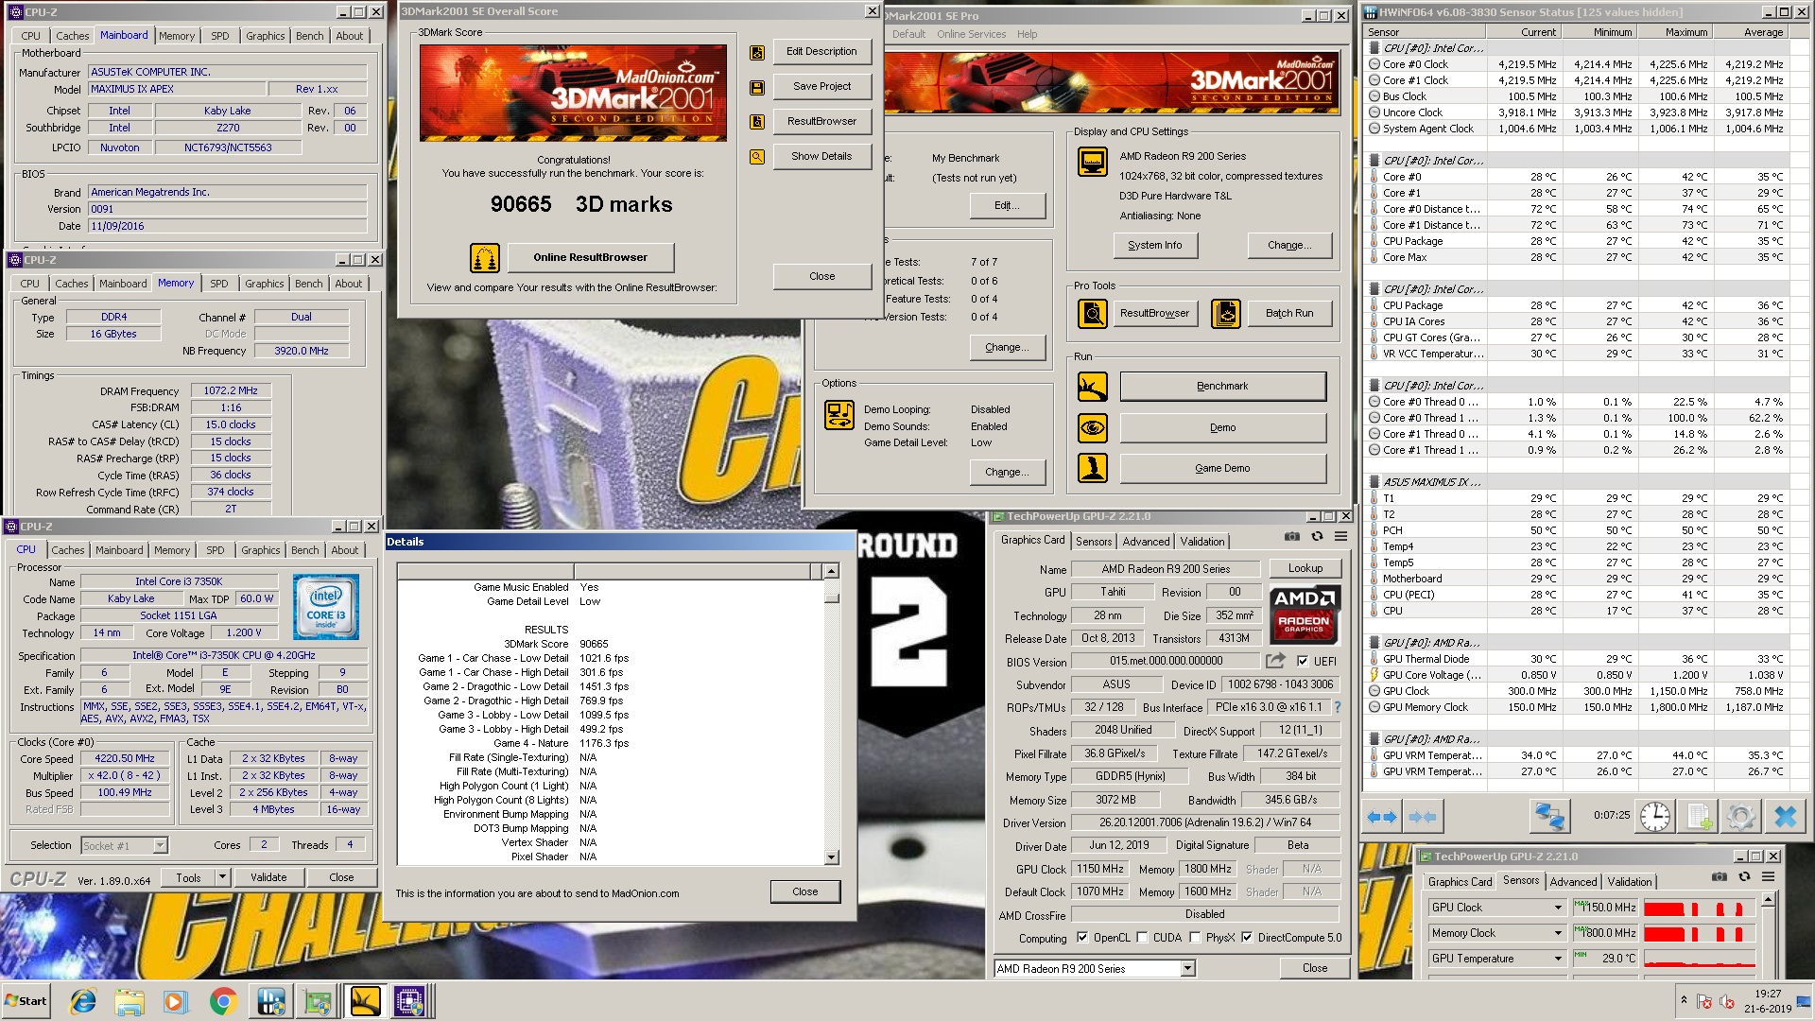Click HWiNFO expand columns arrows icon
Image resolution: width=1815 pixels, height=1021 pixels.
click(x=1382, y=817)
